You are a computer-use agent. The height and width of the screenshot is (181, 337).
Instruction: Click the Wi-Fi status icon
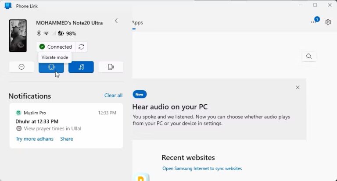click(46, 33)
